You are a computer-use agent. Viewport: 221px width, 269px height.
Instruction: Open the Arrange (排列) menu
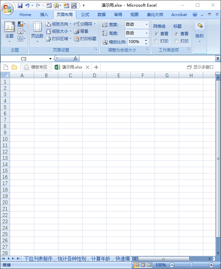click(x=200, y=32)
